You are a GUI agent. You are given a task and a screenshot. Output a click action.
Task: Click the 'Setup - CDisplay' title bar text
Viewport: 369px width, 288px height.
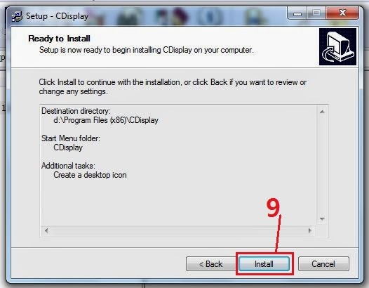point(58,16)
